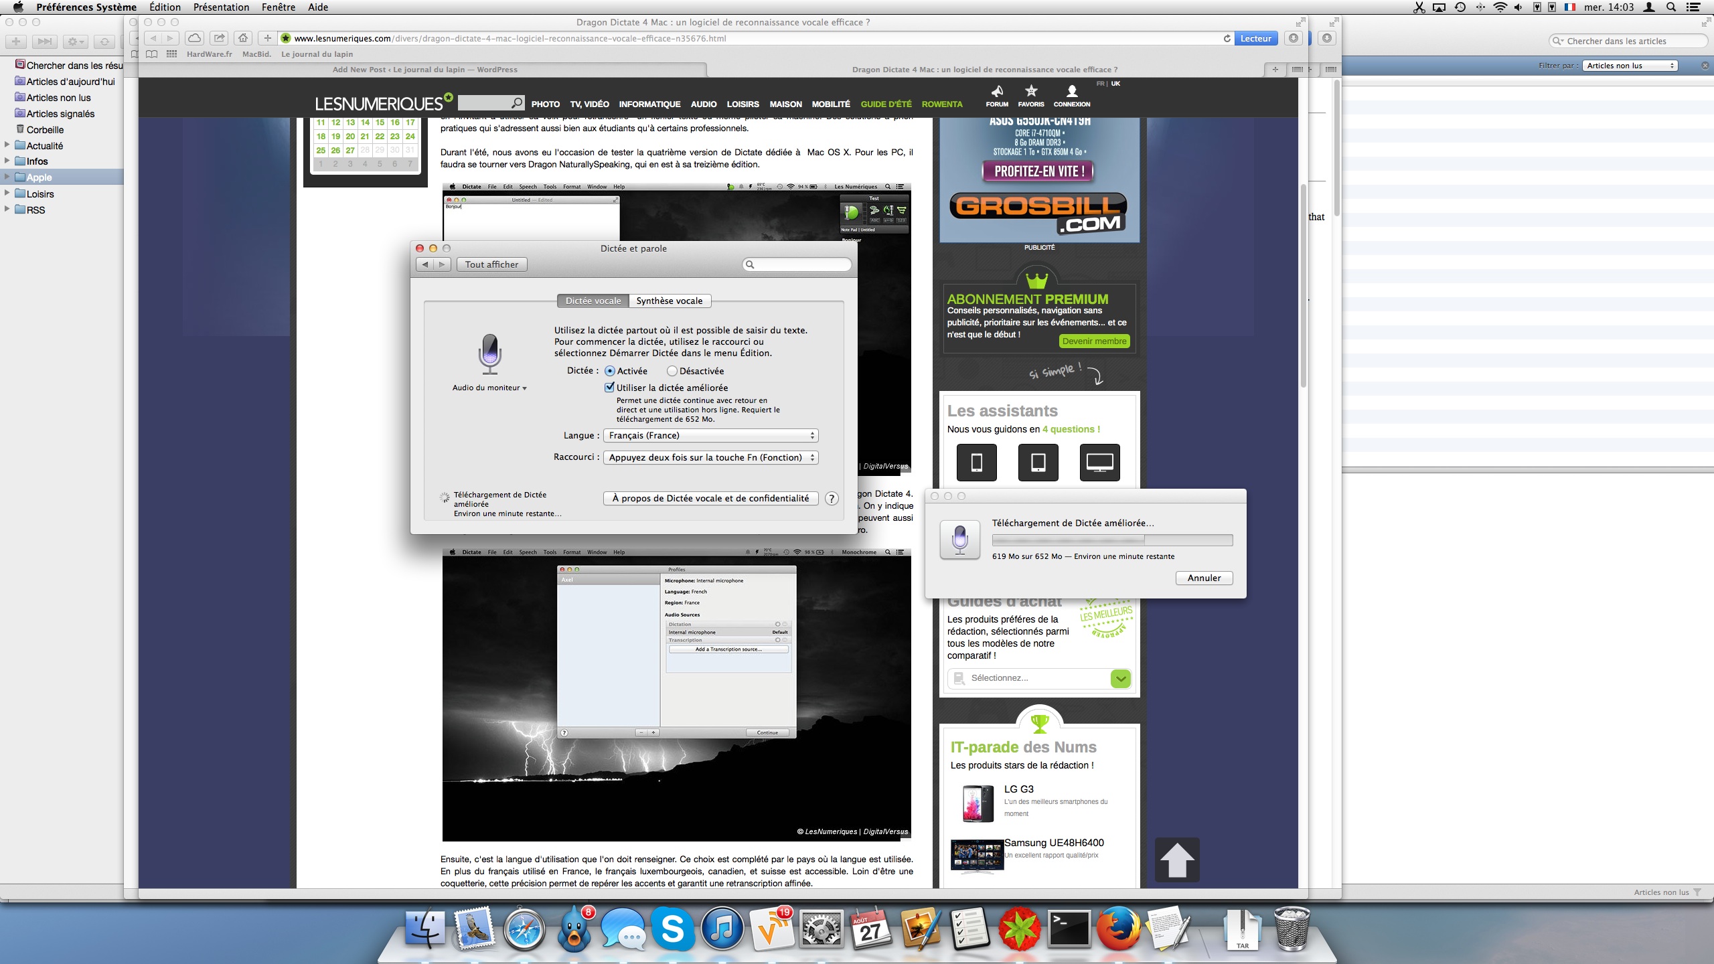The width and height of the screenshot is (1714, 964).
Task: Open the Raccourci dropdown
Action: click(x=710, y=458)
